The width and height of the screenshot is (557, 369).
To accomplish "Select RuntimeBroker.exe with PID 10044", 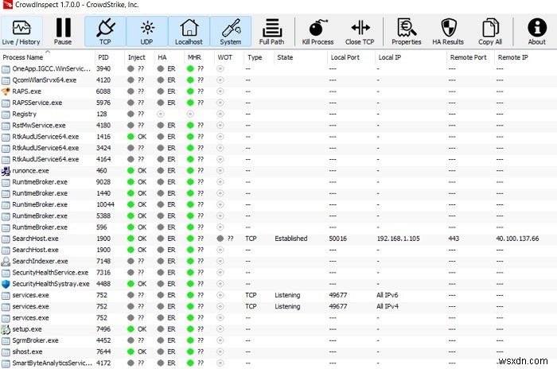I will (x=278, y=204).
